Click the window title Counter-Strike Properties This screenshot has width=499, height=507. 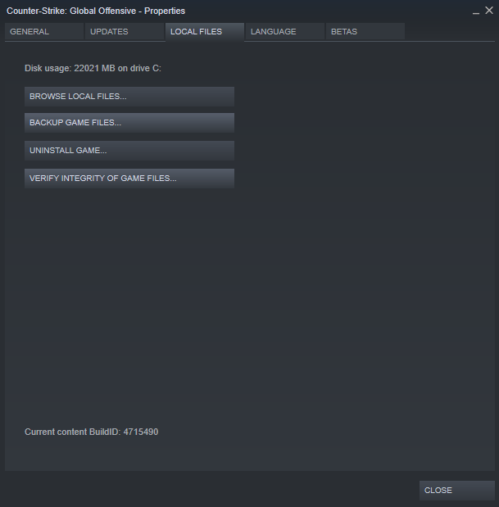tap(96, 11)
